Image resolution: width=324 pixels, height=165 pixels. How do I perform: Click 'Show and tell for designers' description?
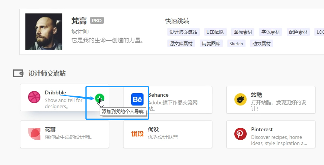(x=63, y=103)
